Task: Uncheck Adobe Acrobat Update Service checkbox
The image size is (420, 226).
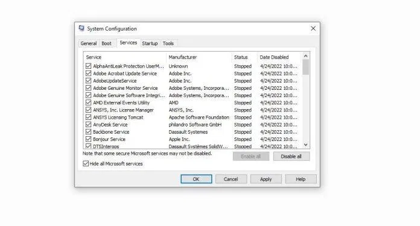Action: point(88,74)
